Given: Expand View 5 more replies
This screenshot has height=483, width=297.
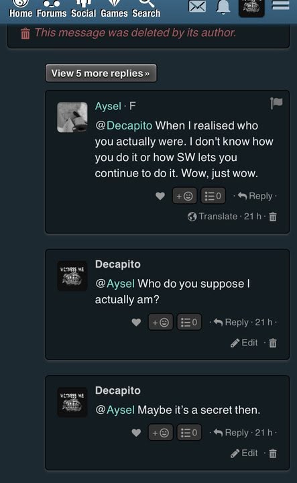Looking at the screenshot, I should 101,73.
